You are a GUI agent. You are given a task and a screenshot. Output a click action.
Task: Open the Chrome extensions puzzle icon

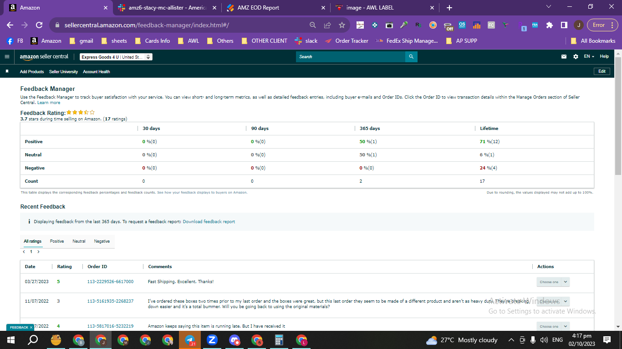coord(550,25)
